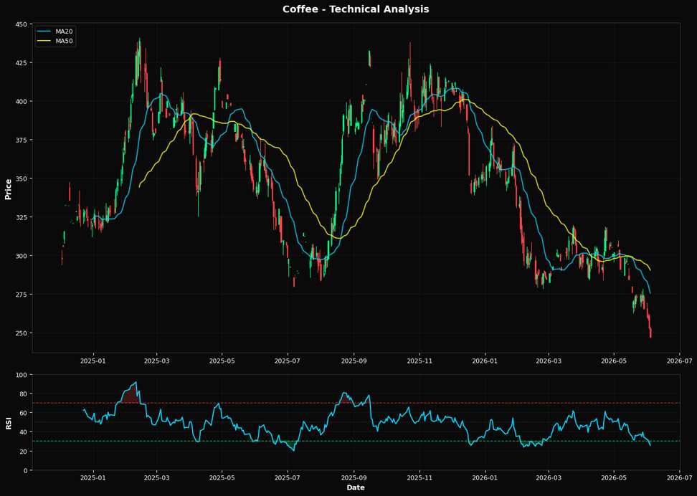Click the 'RSI' y-axis label
The width and height of the screenshot is (697, 496).
tap(8, 423)
